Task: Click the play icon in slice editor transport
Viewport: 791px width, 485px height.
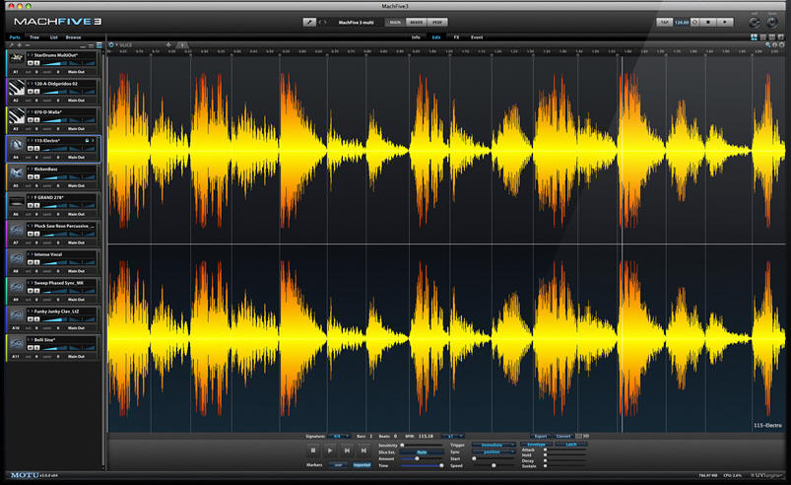Action: (330, 450)
